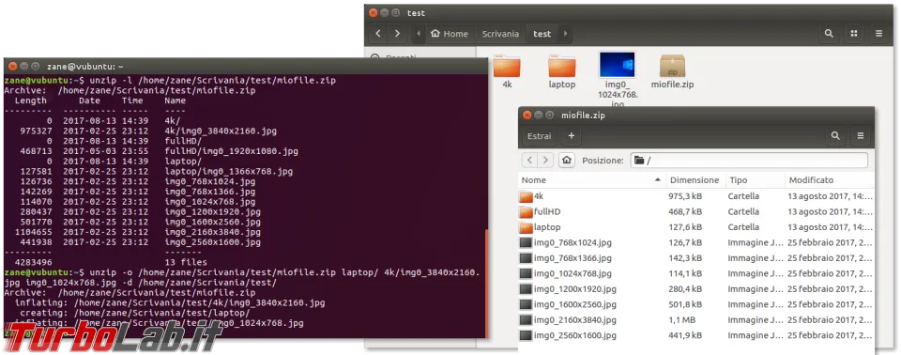Click the 4283496 total in terminal
This screenshot has height=355, width=901.
click(x=34, y=262)
